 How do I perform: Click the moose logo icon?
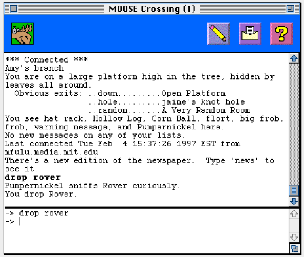[23, 34]
